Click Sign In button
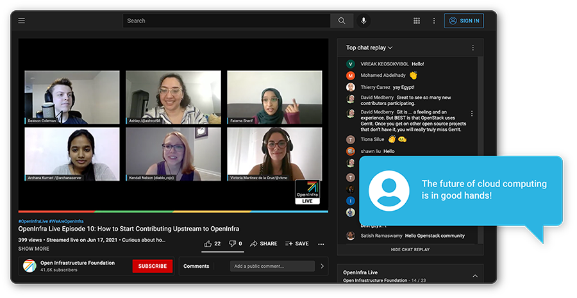Image resolution: width=577 pixels, height=298 pixels. [464, 21]
